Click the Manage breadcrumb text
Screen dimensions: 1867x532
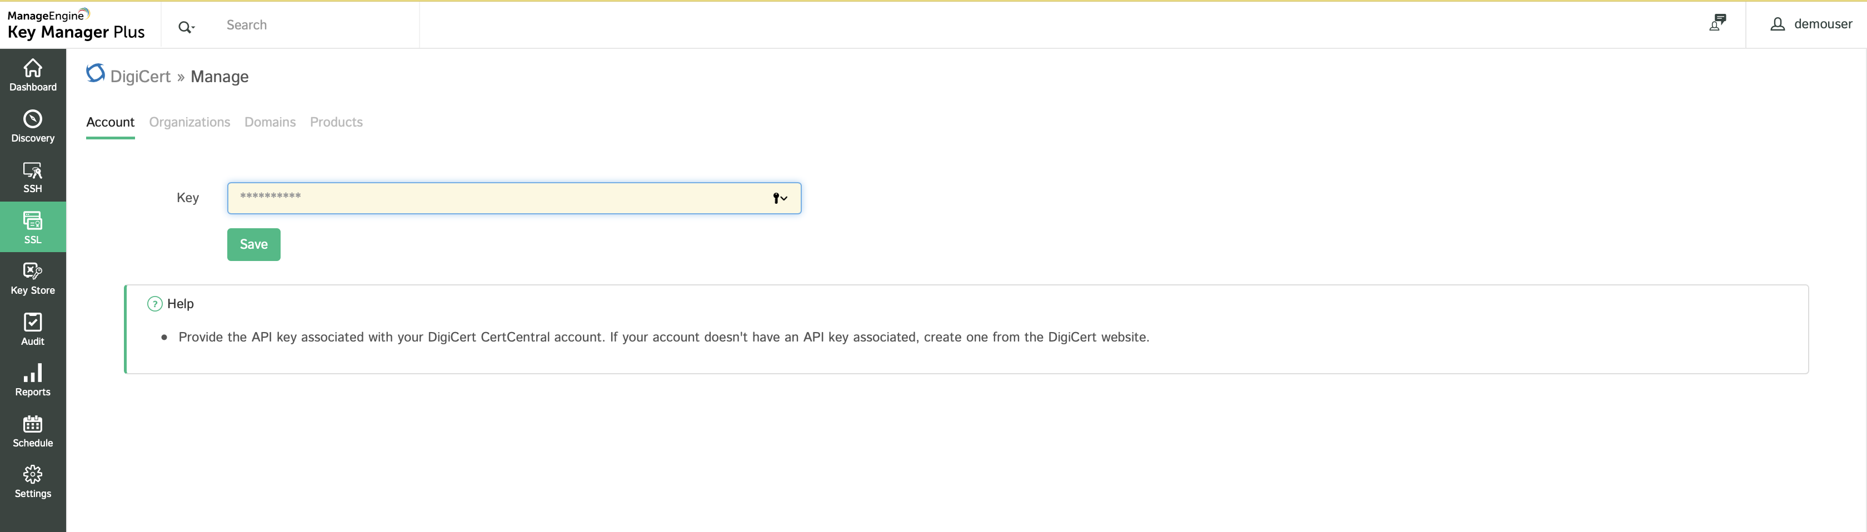tap(219, 77)
